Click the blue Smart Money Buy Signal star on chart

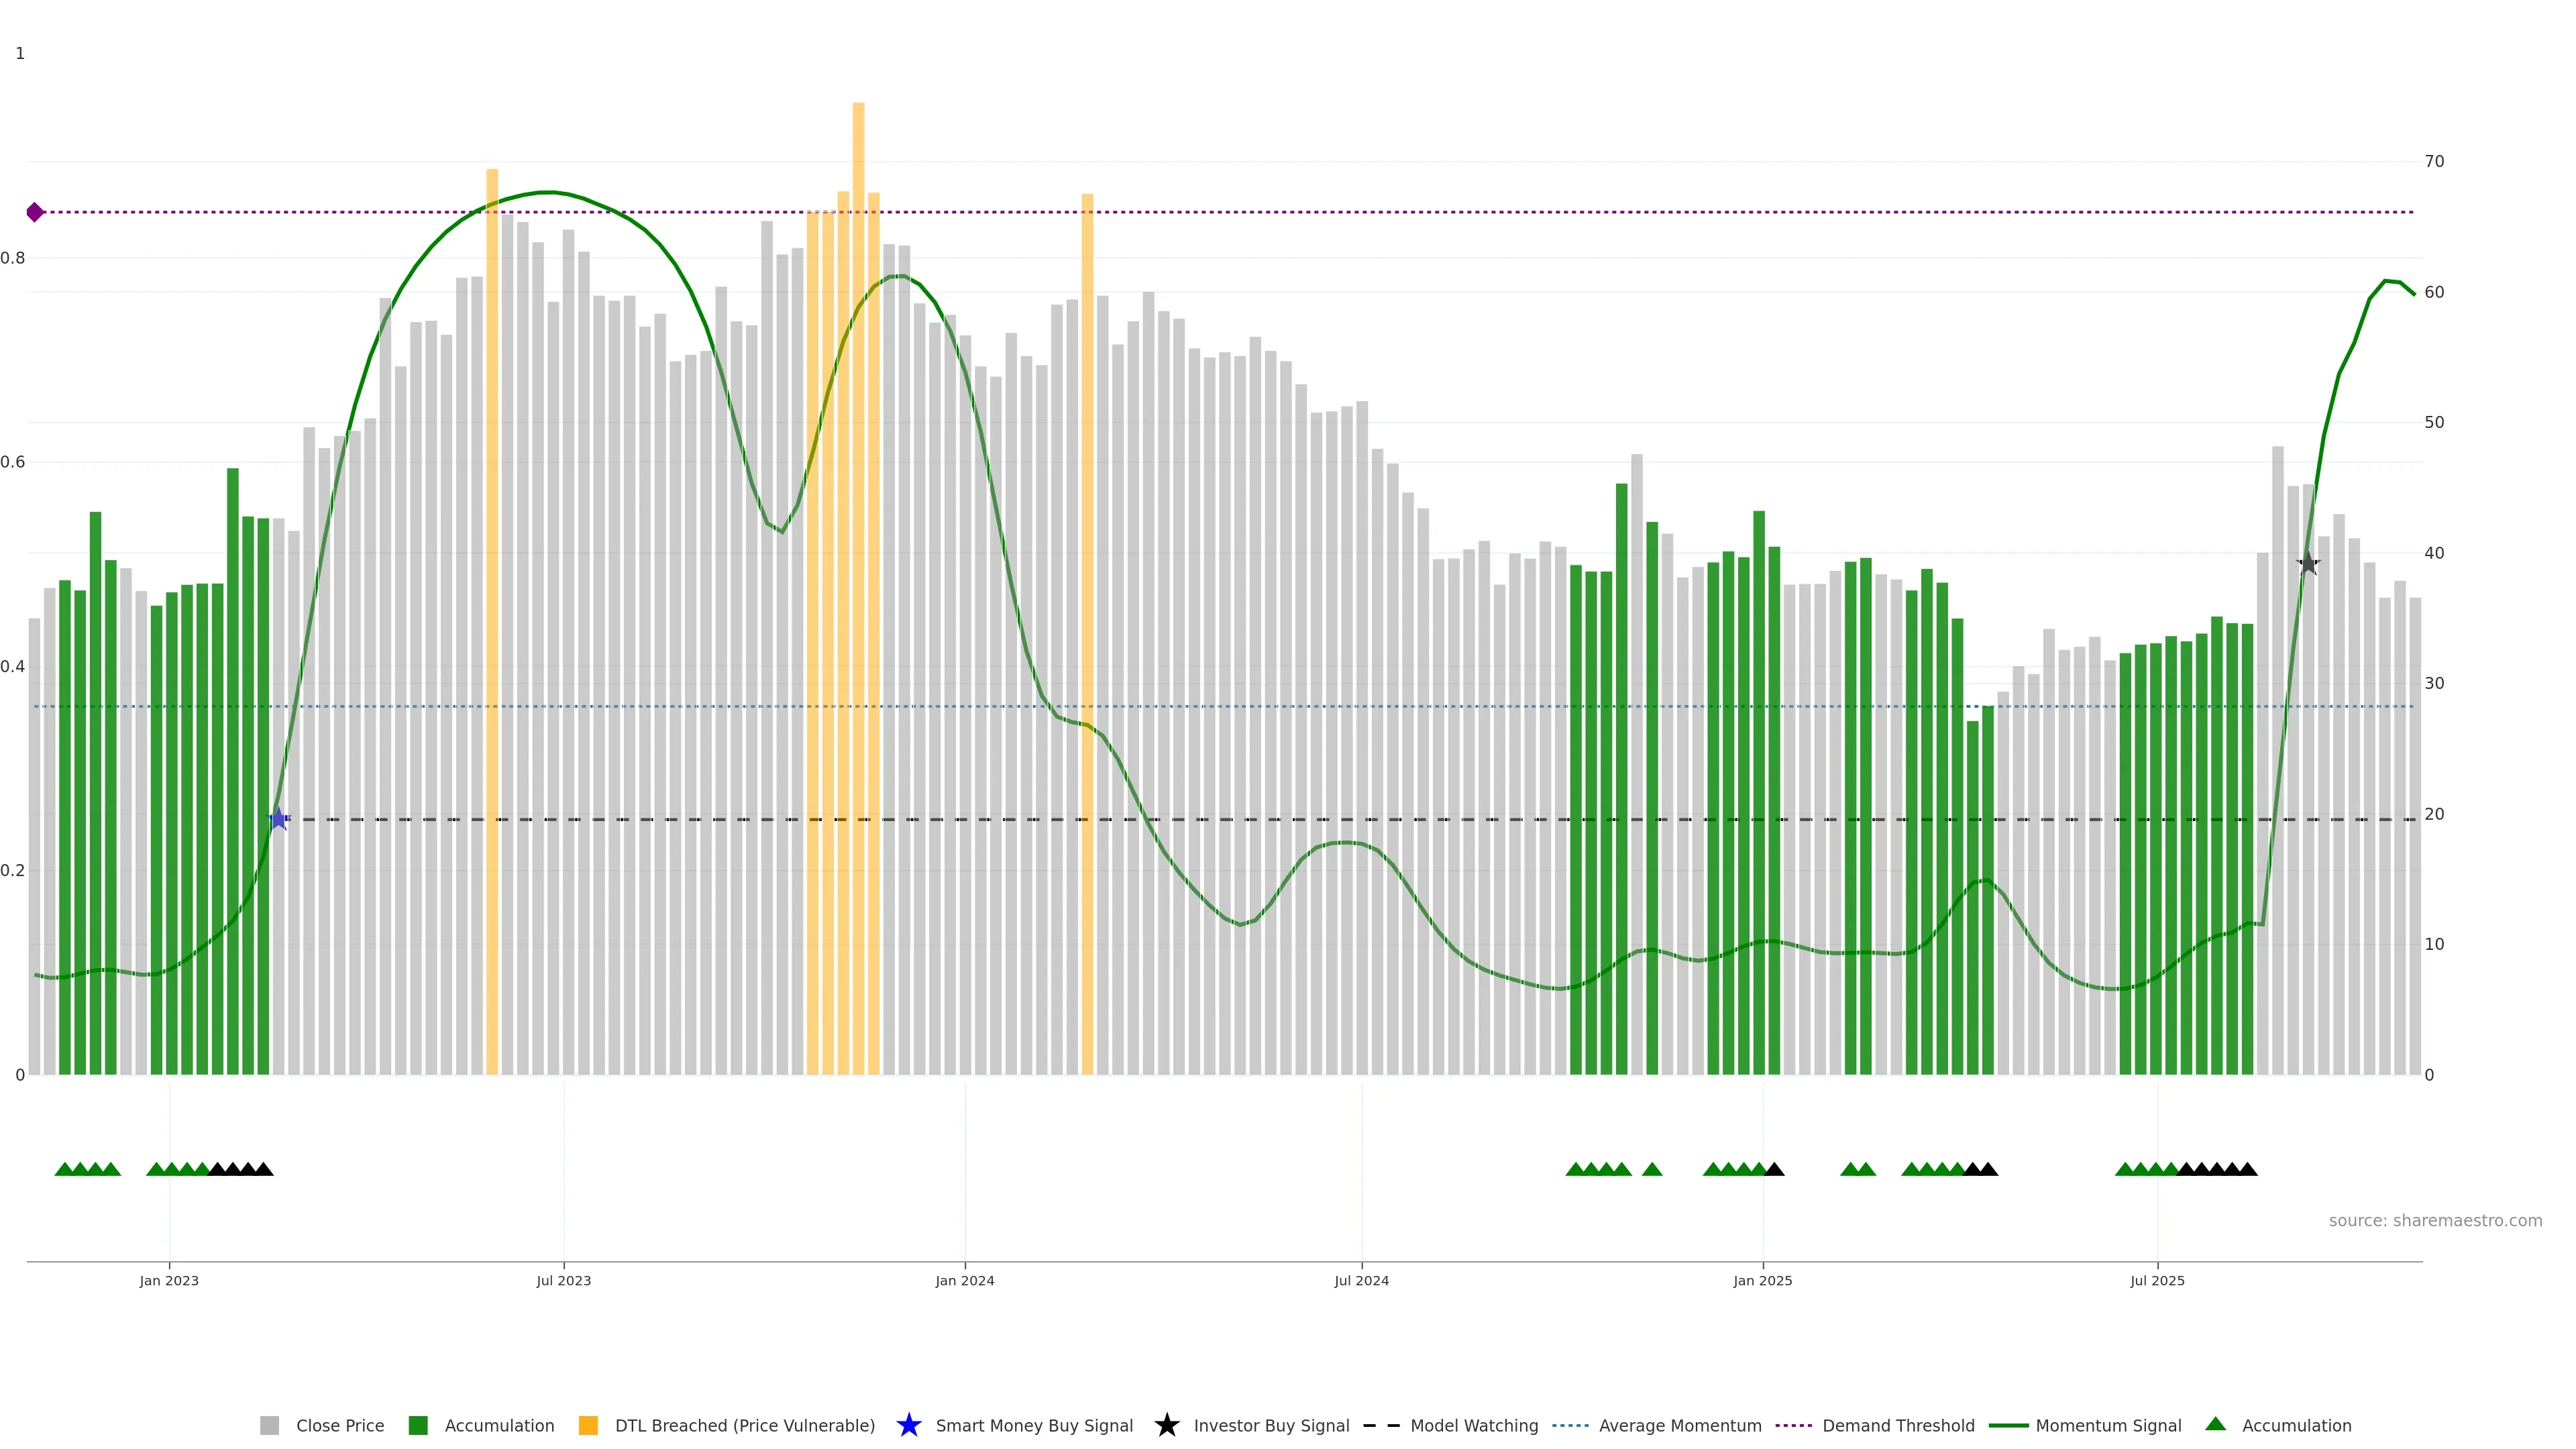(278, 820)
